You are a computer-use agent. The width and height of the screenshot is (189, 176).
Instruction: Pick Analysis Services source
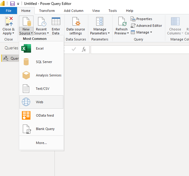(41, 75)
